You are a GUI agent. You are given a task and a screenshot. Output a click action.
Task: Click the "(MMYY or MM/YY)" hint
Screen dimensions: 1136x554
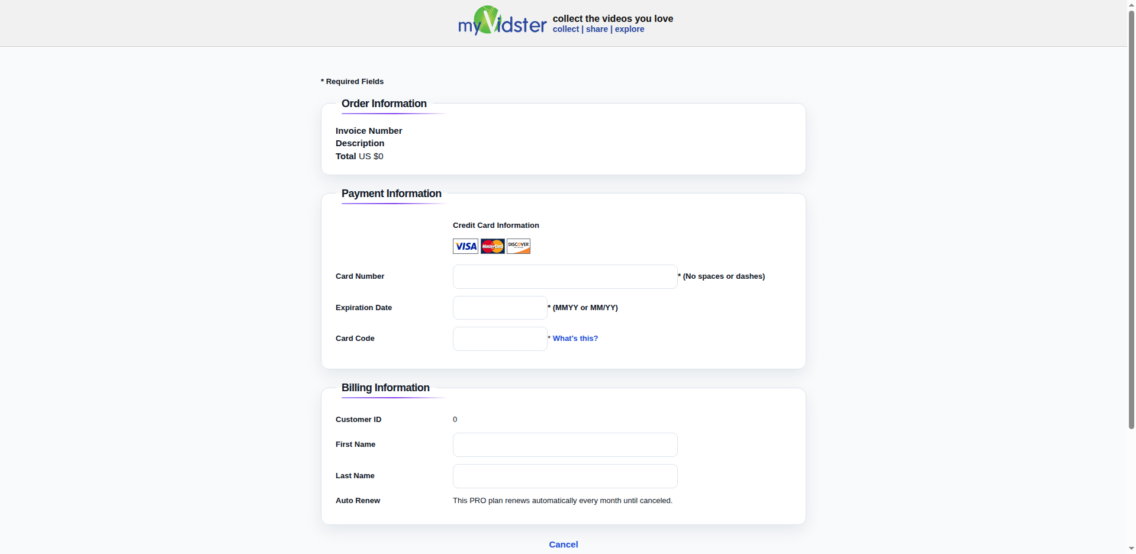[585, 308]
